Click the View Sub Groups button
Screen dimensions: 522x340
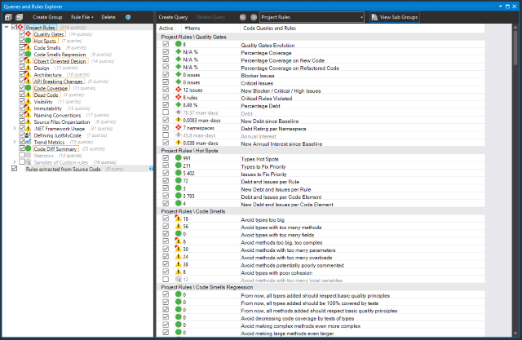coord(395,17)
